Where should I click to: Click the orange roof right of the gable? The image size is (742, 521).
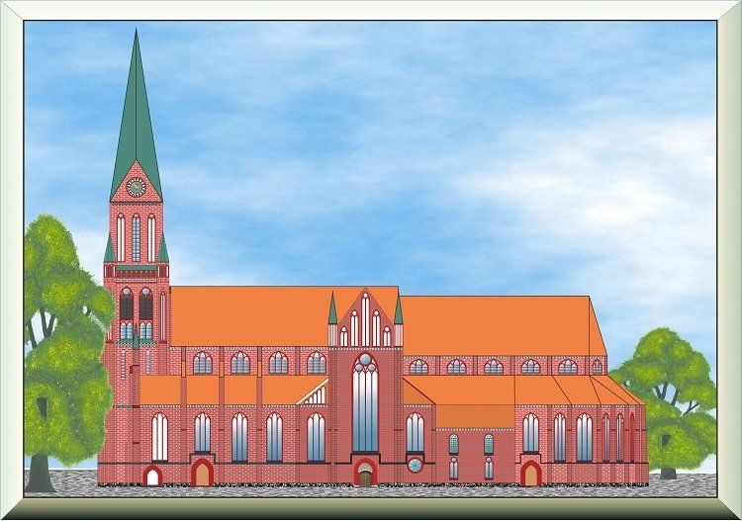[495, 326]
